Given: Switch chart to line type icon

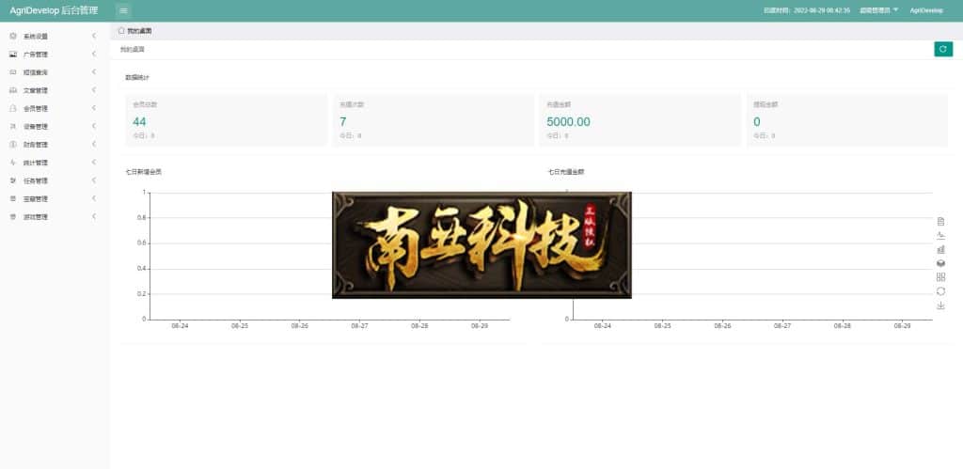Looking at the screenshot, I should 940,236.
